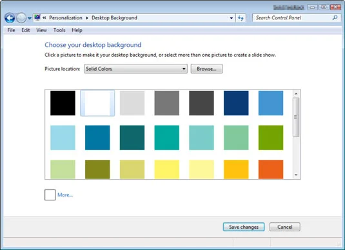The width and height of the screenshot is (345, 250).
Task: Pick the grass green swatch
Action: coord(271,138)
